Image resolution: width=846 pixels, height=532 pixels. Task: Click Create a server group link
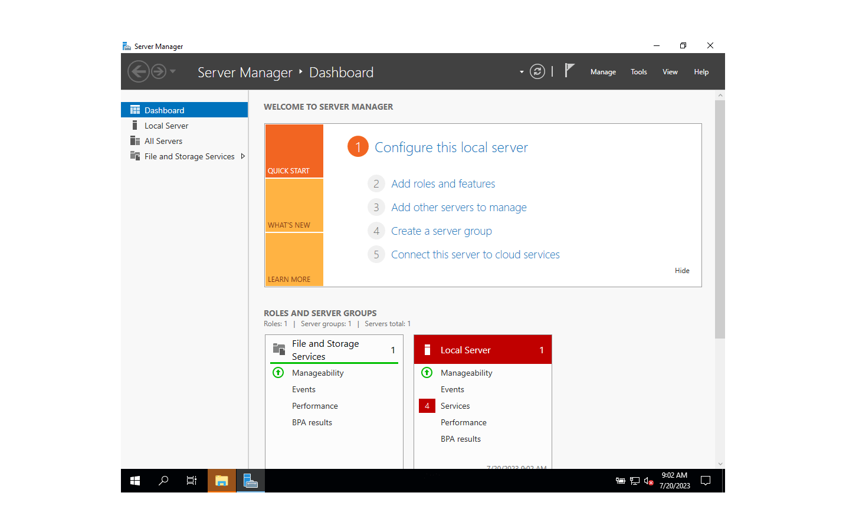tap(441, 231)
